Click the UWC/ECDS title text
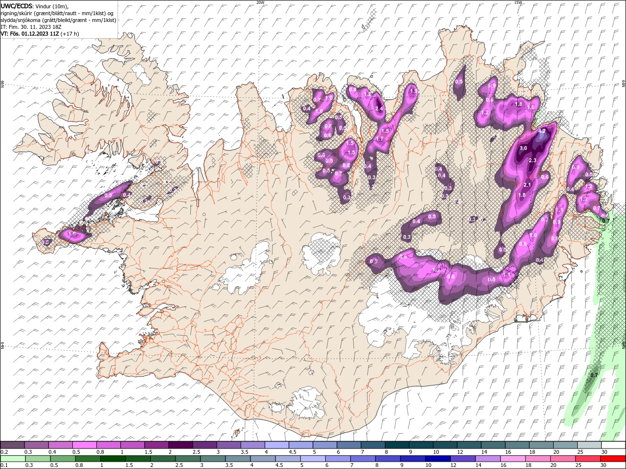This screenshot has height=469, width=626. pyautogui.click(x=17, y=6)
